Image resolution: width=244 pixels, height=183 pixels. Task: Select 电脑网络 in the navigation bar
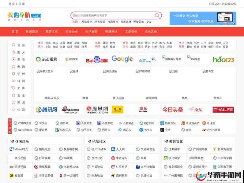tap(111, 31)
